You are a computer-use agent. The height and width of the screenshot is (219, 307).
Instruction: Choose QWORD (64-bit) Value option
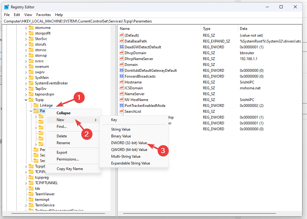[x=129, y=150]
